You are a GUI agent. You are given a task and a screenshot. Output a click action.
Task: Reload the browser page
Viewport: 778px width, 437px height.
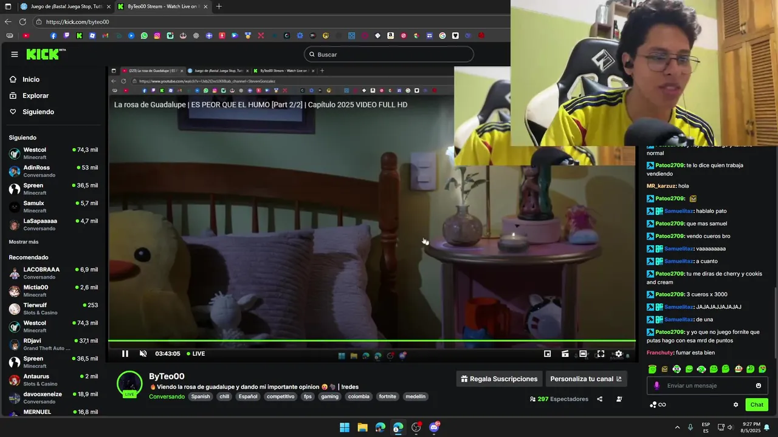[22, 22]
